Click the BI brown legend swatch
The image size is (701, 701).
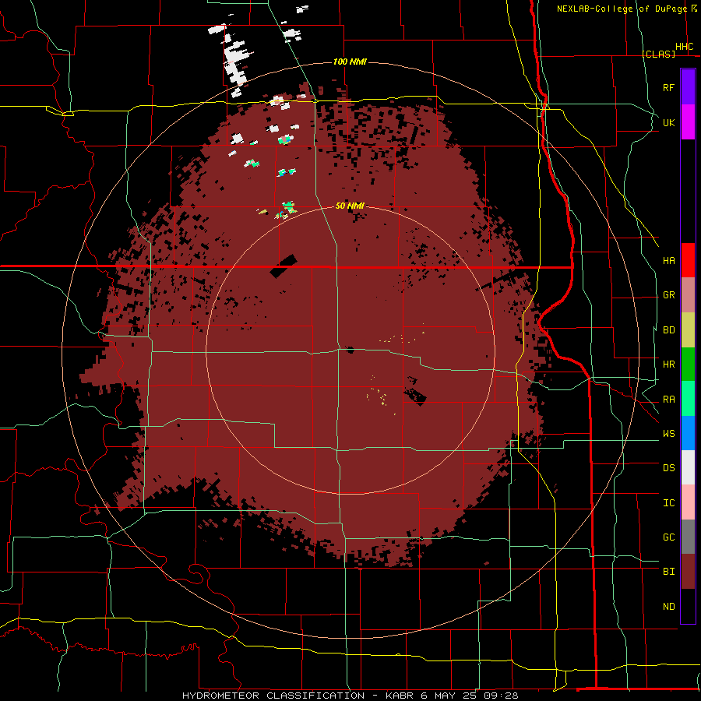(688, 572)
